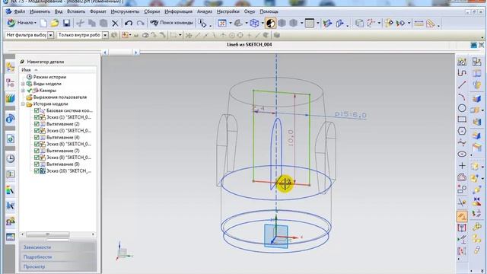The height and width of the screenshot is (274, 487).
Task: Toggle checkbox for Вытягивание (4)
Action: [x=37, y=137]
